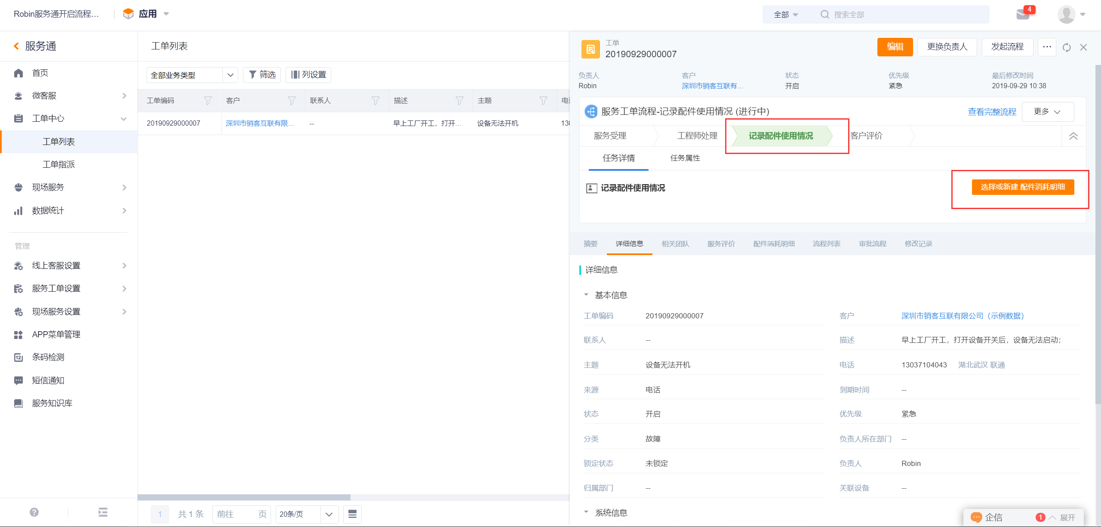Click the 工单中心 sidebar icon

tap(18, 119)
